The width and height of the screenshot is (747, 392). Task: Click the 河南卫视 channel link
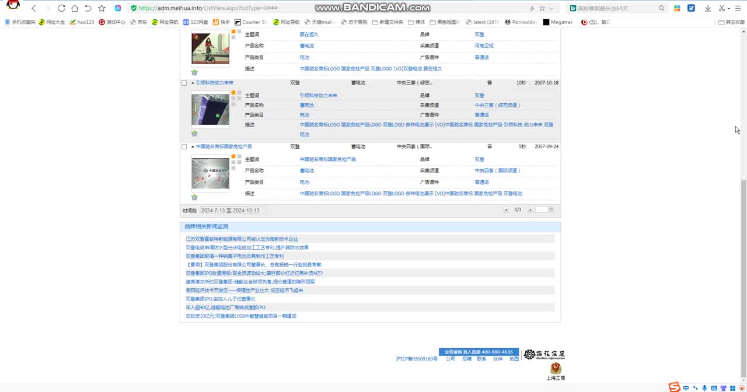pos(484,45)
